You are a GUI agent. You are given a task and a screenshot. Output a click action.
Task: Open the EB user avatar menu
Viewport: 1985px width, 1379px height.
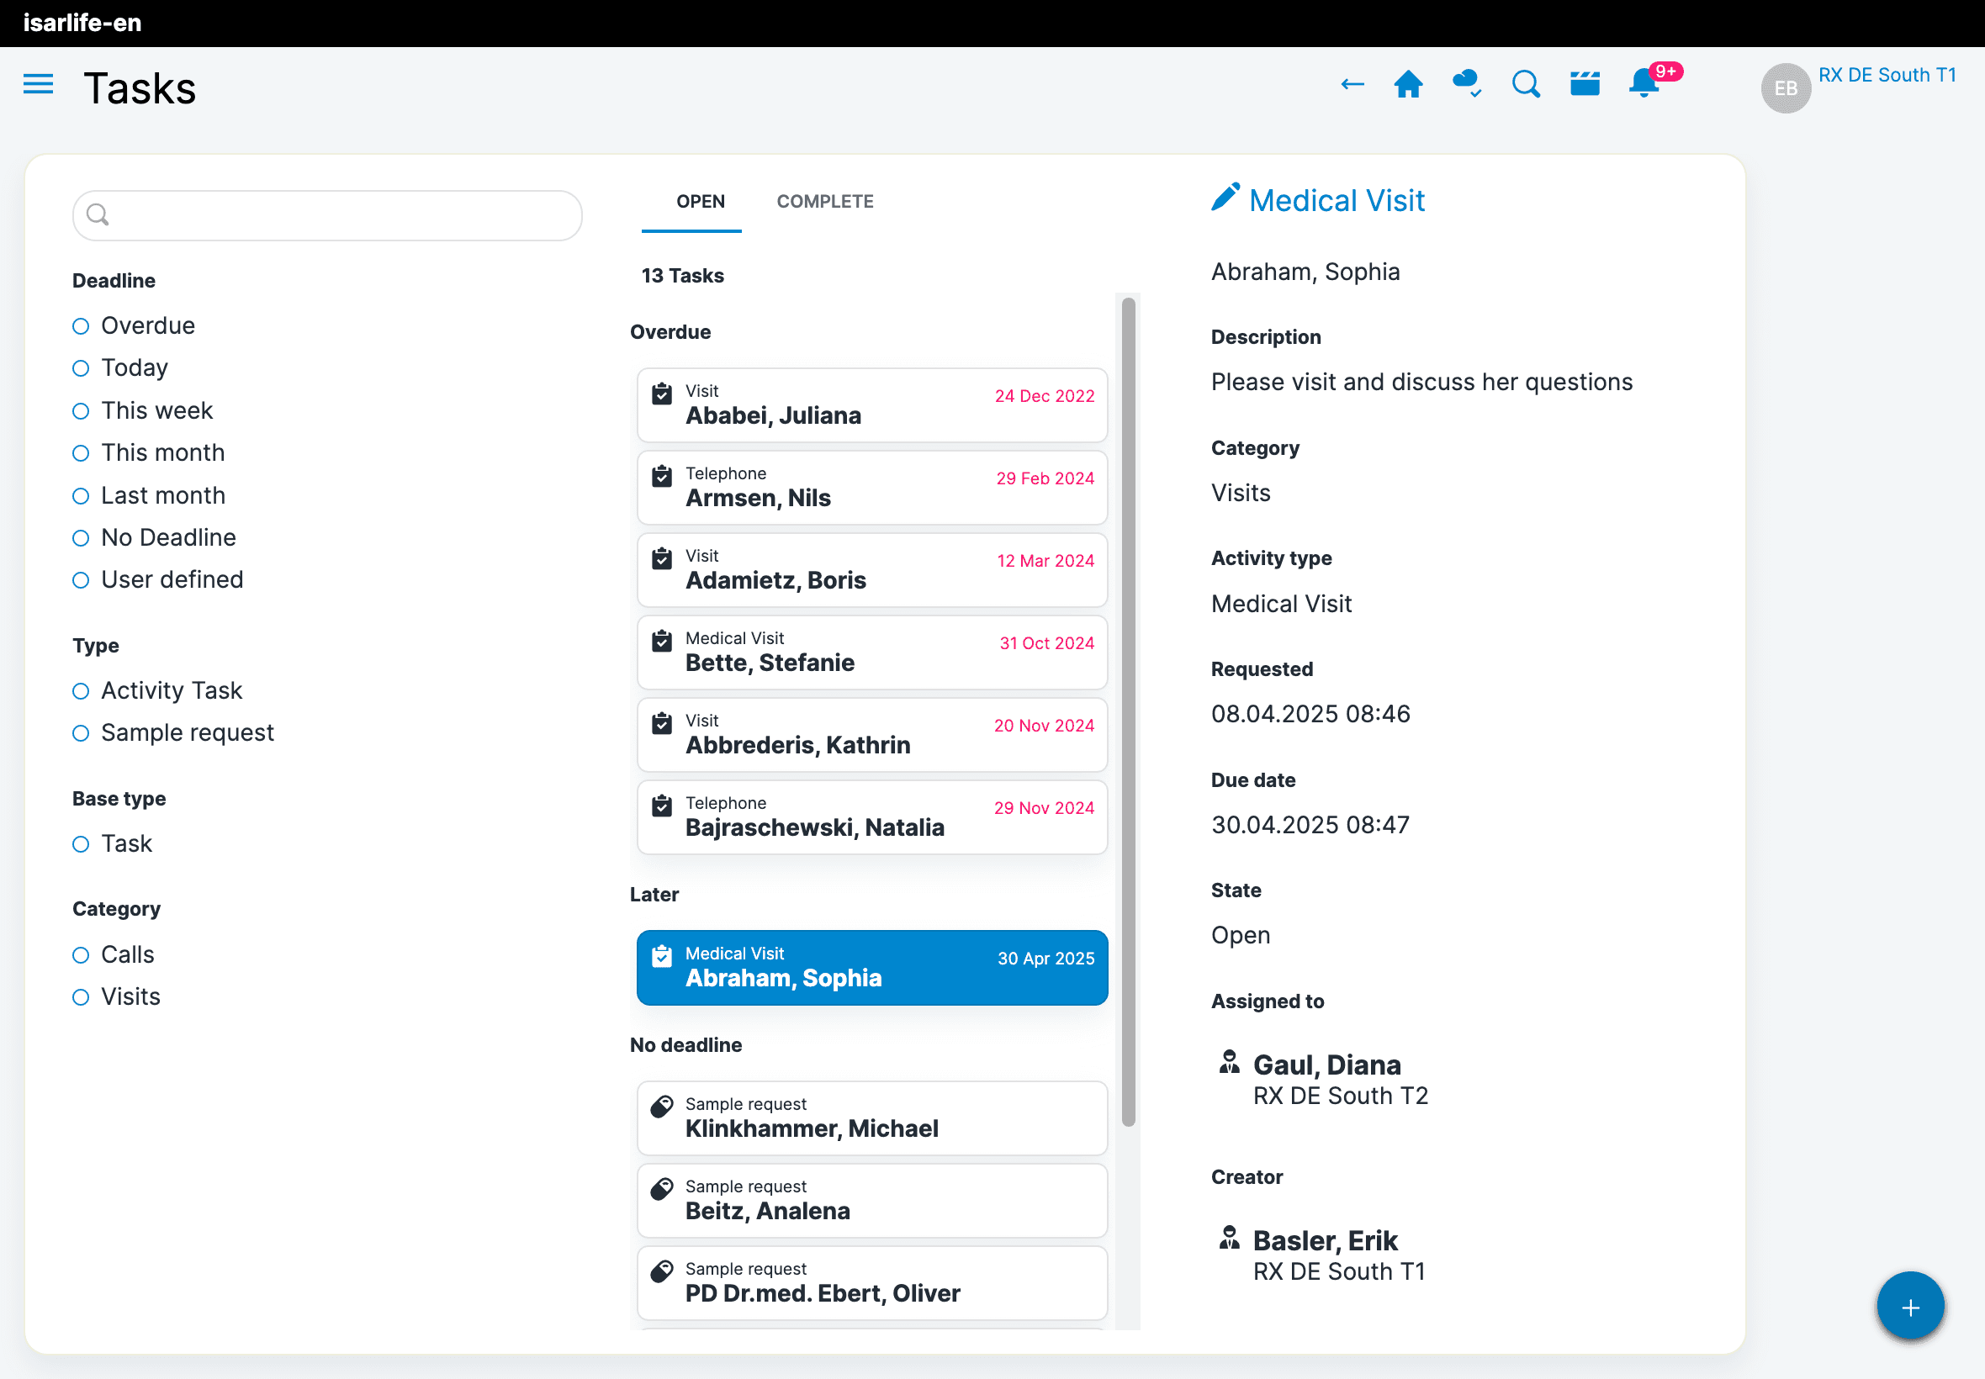point(1786,88)
